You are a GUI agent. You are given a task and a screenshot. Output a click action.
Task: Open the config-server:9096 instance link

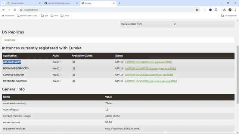149,75
